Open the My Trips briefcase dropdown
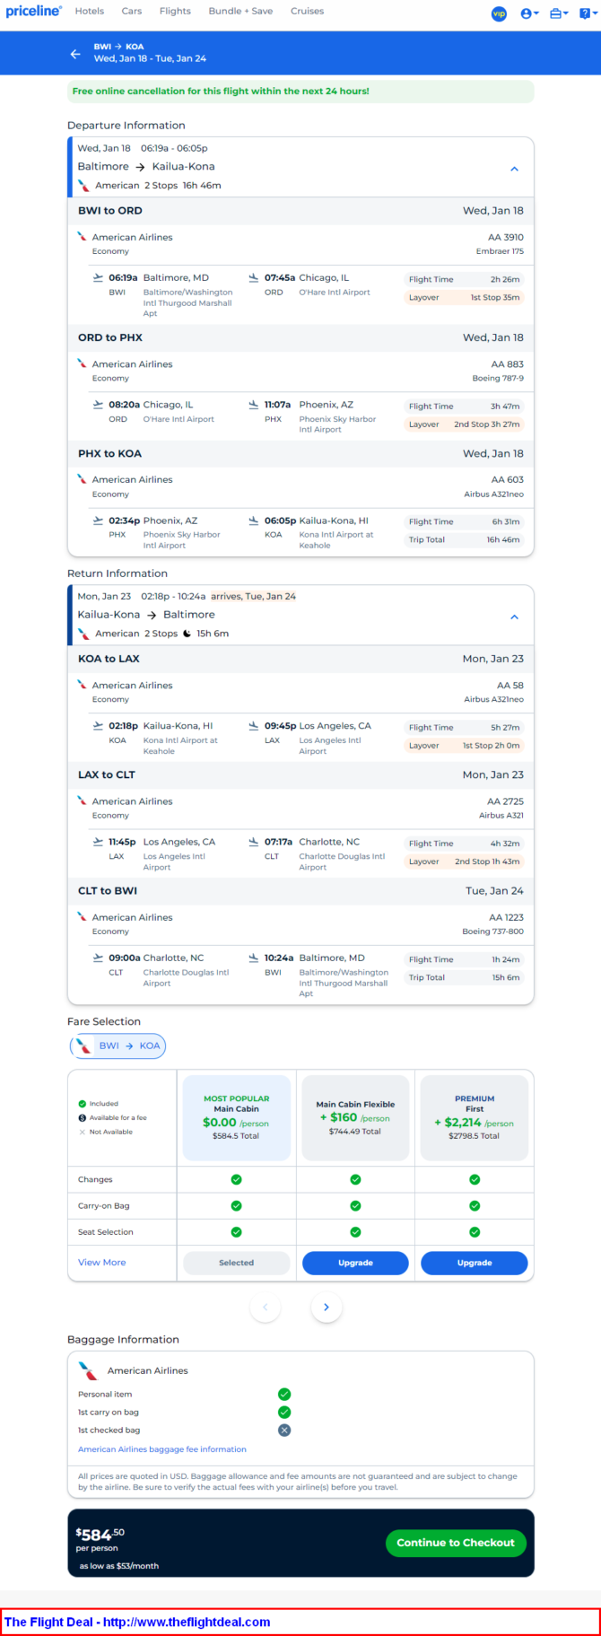Screen dimensions: 601x1636 [559, 13]
